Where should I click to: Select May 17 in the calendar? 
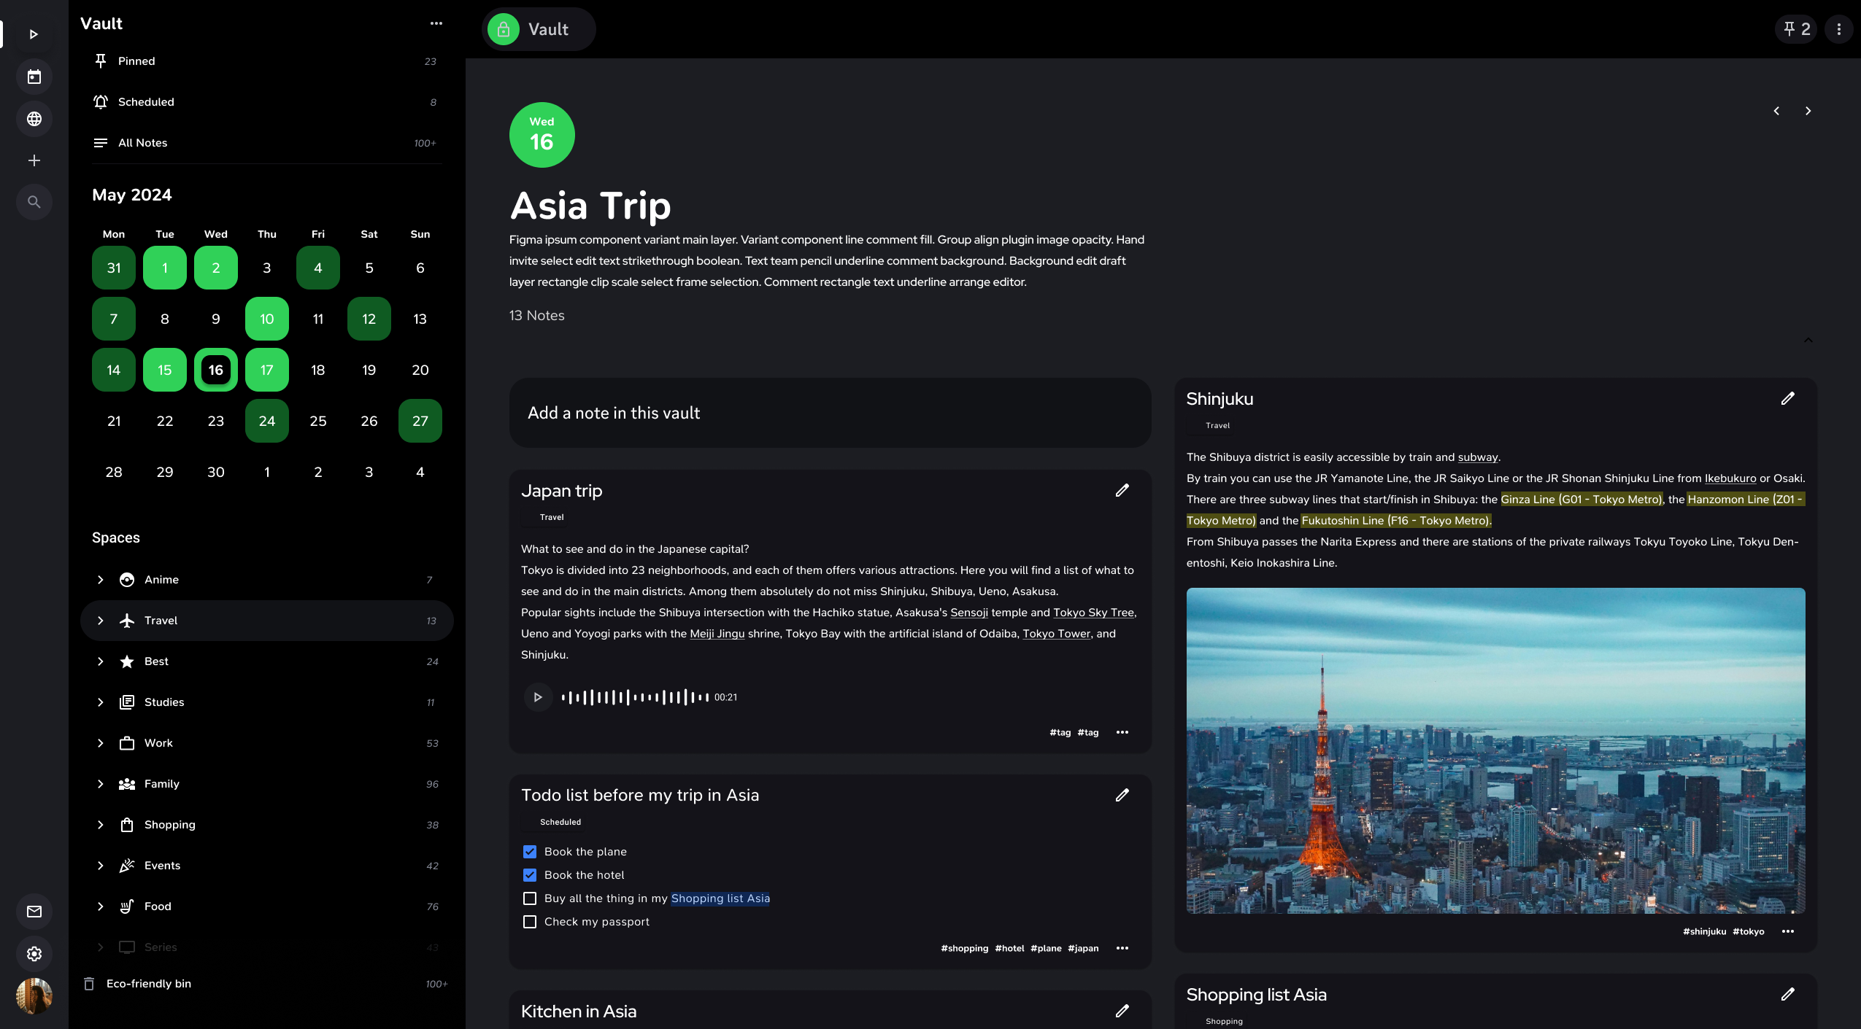[267, 370]
